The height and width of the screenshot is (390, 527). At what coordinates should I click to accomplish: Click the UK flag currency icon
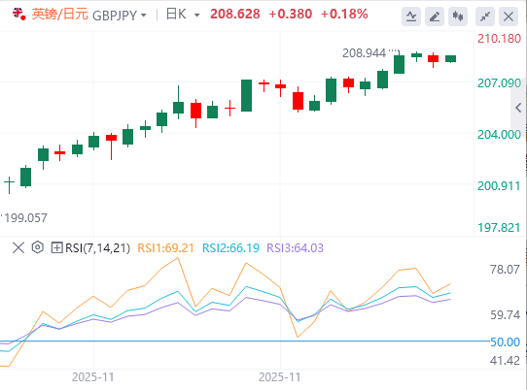point(18,15)
